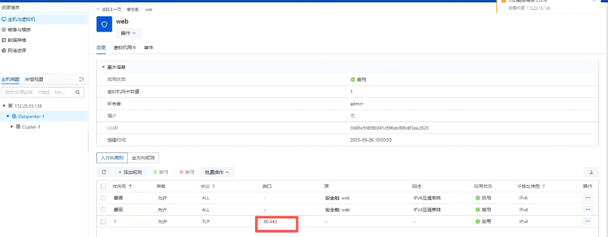The height and width of the screenshot is (237, 608).
Task: Click the 添加规则 add rule button
Action: 130,172
